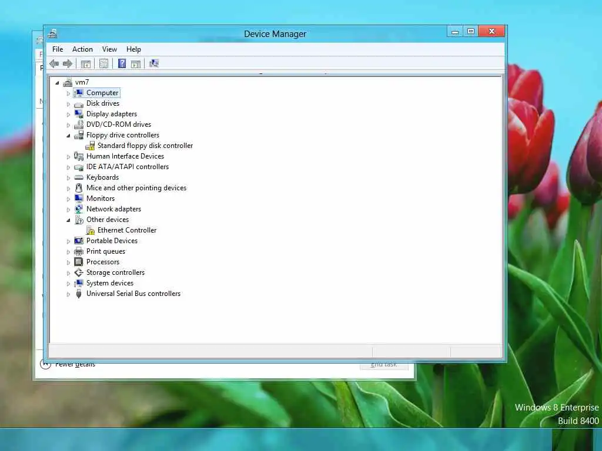Open the Action menu

point(82,49)
